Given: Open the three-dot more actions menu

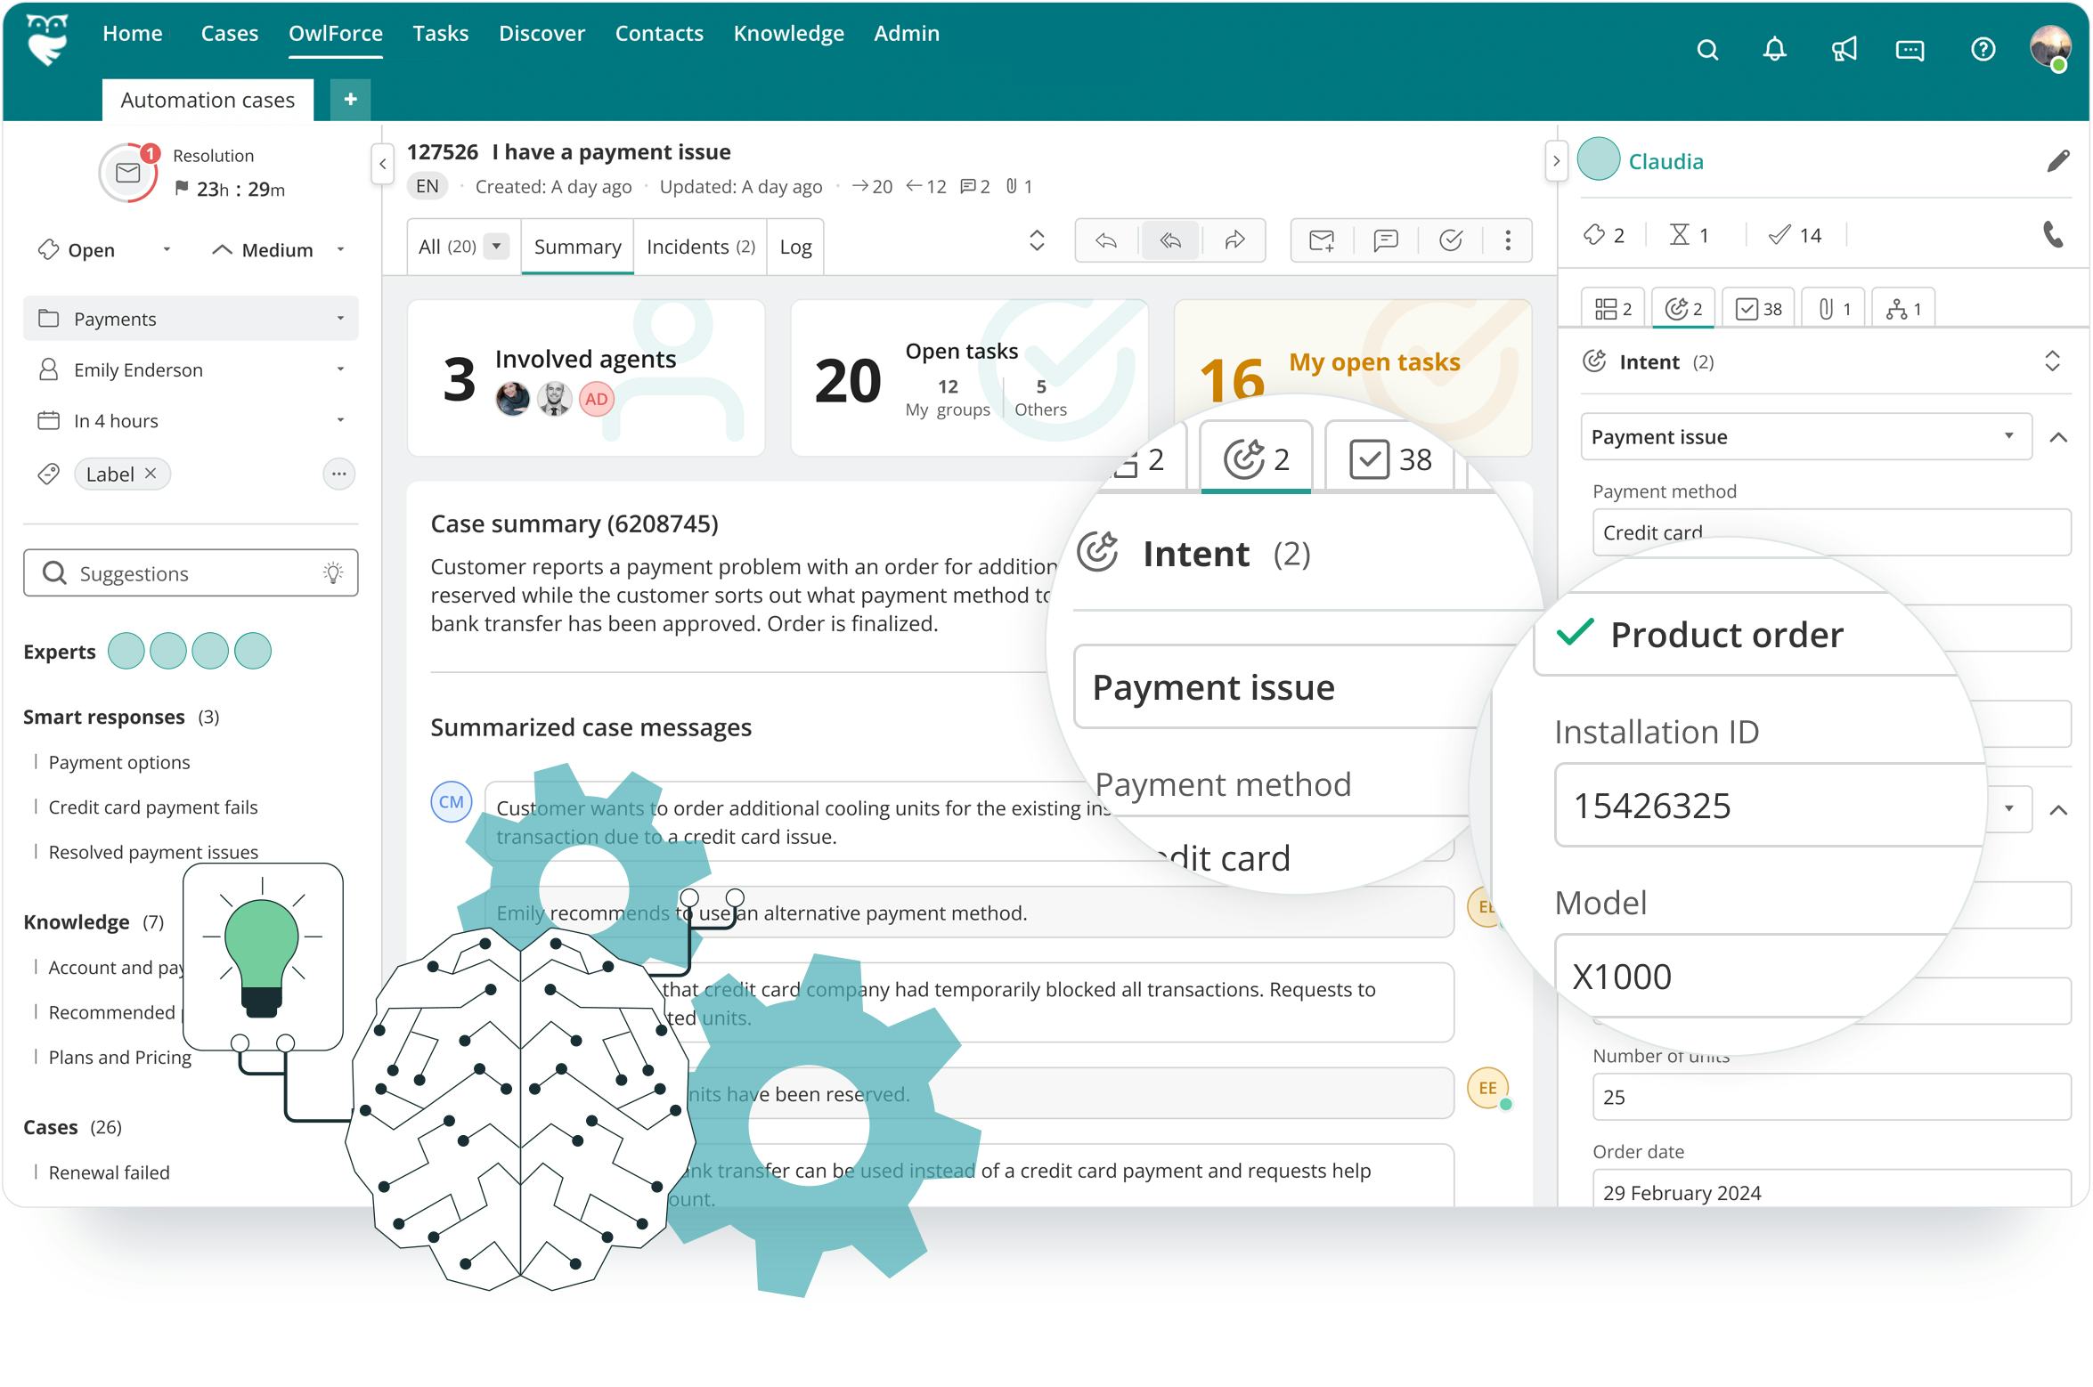Looking at the screenshot, I should click(1508, 240).
